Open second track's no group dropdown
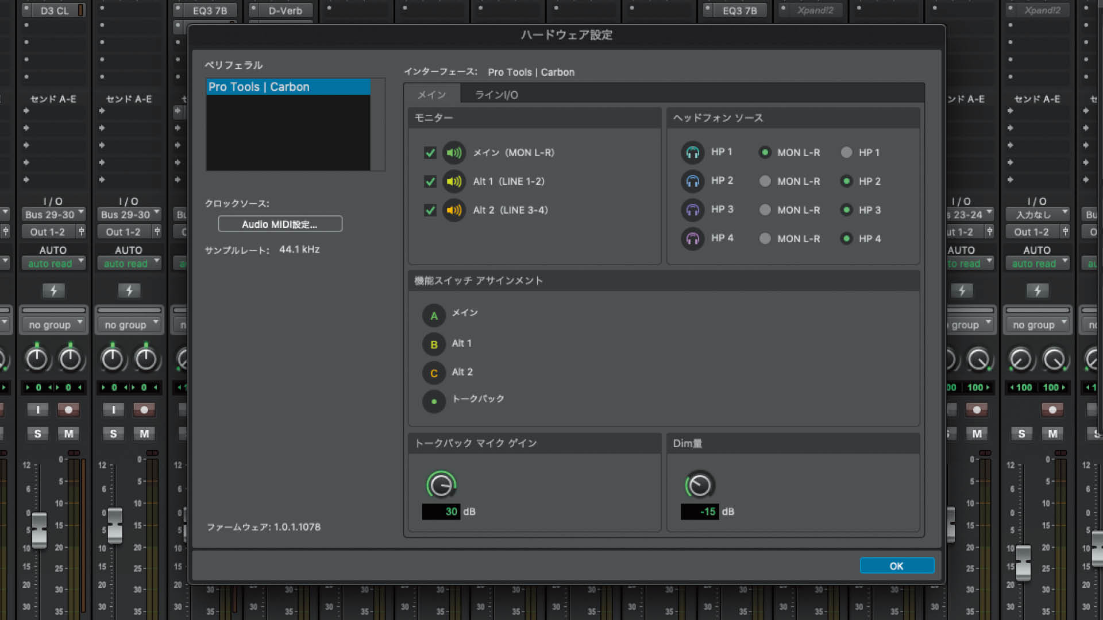Image resolution: width=1103 pixels, height=620 pixels. tap(129, 325)
